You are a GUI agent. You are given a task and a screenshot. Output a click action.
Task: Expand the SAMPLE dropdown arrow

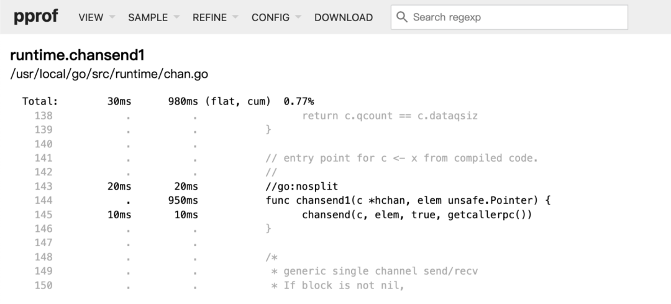point(176,17)
